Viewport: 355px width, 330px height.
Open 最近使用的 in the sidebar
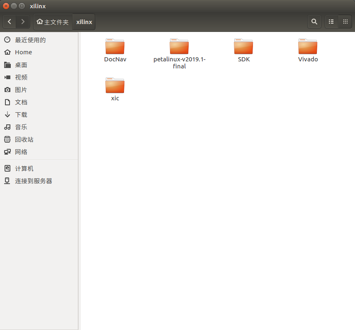pos(39,40)
